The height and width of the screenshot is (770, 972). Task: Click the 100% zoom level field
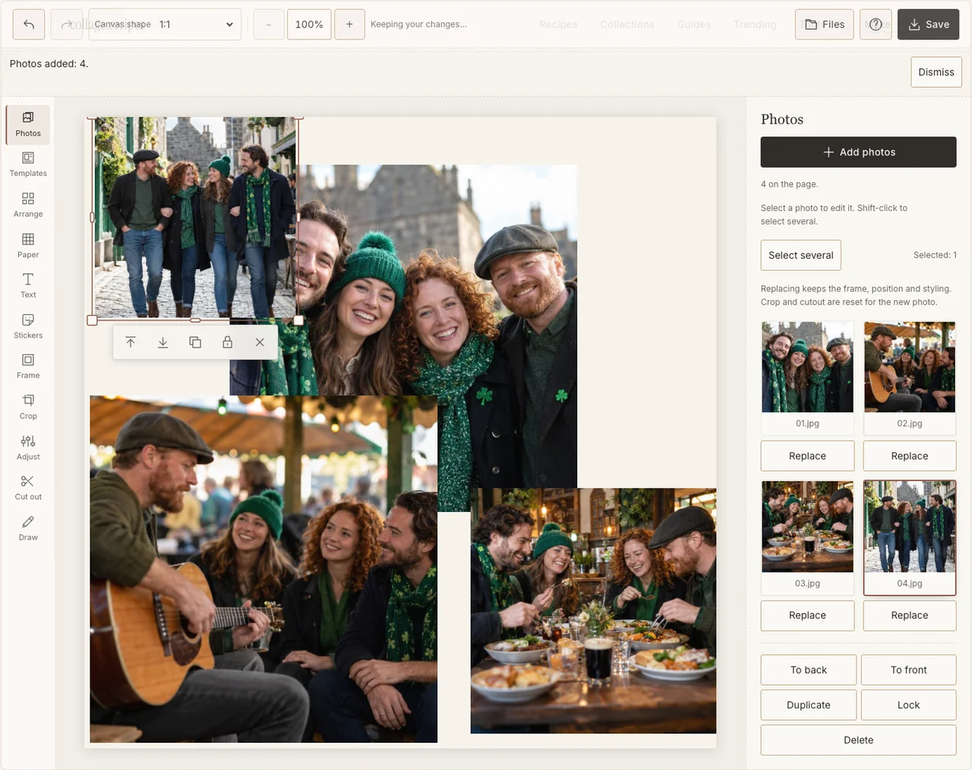309,24
